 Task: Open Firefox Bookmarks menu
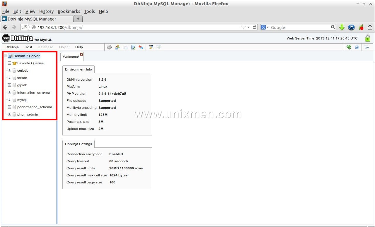(x=69, y=11)
